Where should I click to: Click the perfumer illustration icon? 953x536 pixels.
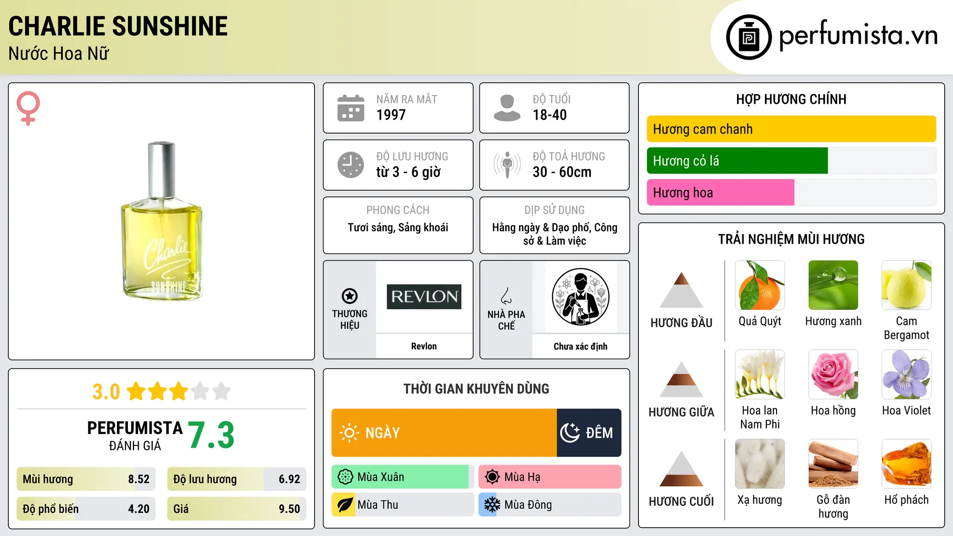coord(580,297)
